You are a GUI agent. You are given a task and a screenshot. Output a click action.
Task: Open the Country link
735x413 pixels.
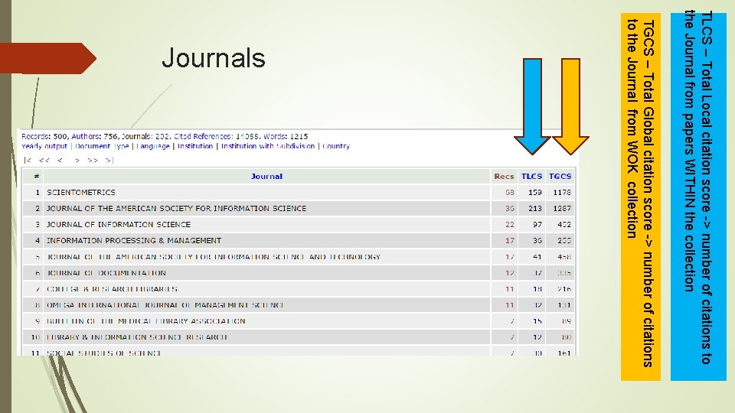pyautogui.click(x=335, y=146)
